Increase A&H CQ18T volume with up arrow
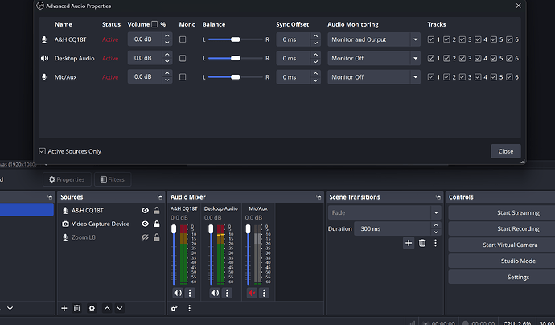Viewport: 555px width, 325px height. (x=167, y=35)
